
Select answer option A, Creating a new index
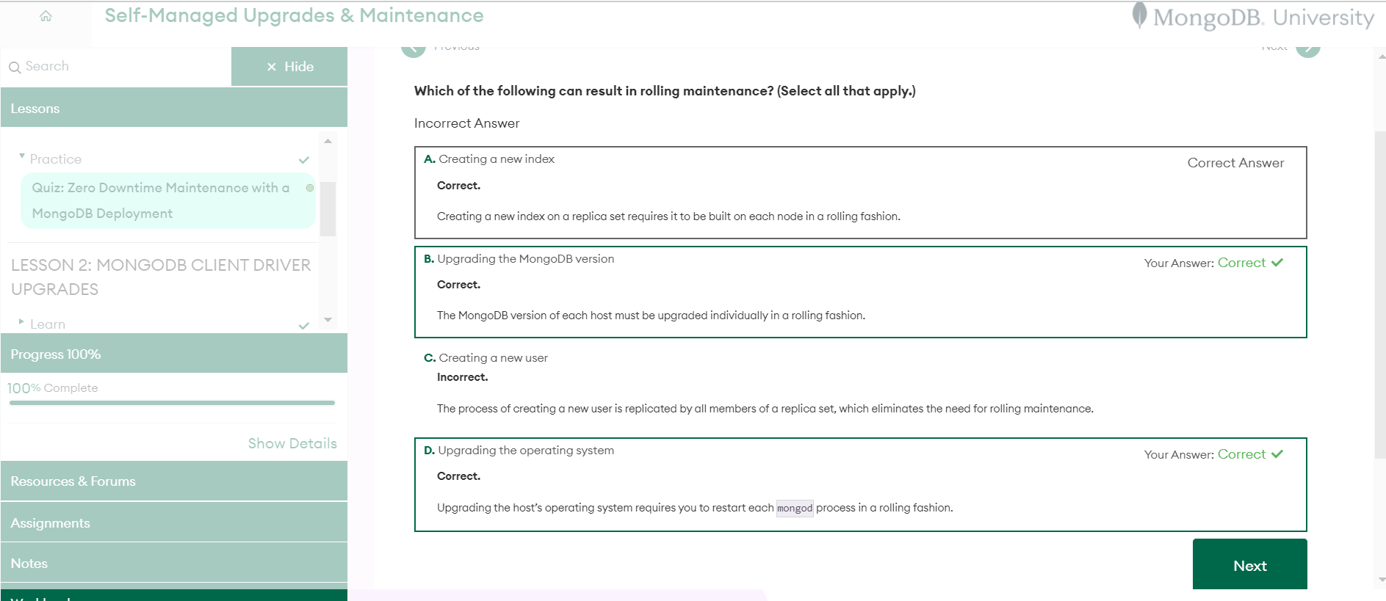[x=496, y=159]
